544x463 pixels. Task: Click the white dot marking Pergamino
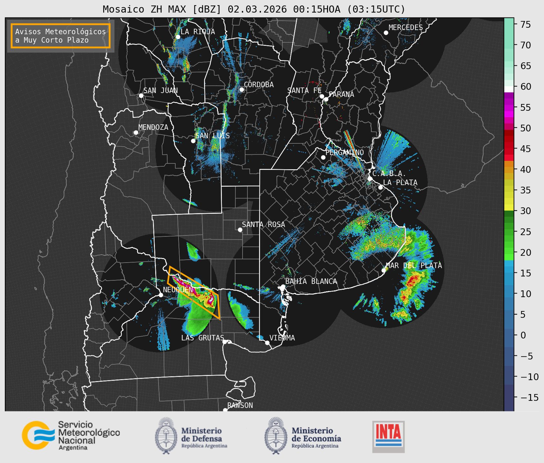click(x=323, y=157)
